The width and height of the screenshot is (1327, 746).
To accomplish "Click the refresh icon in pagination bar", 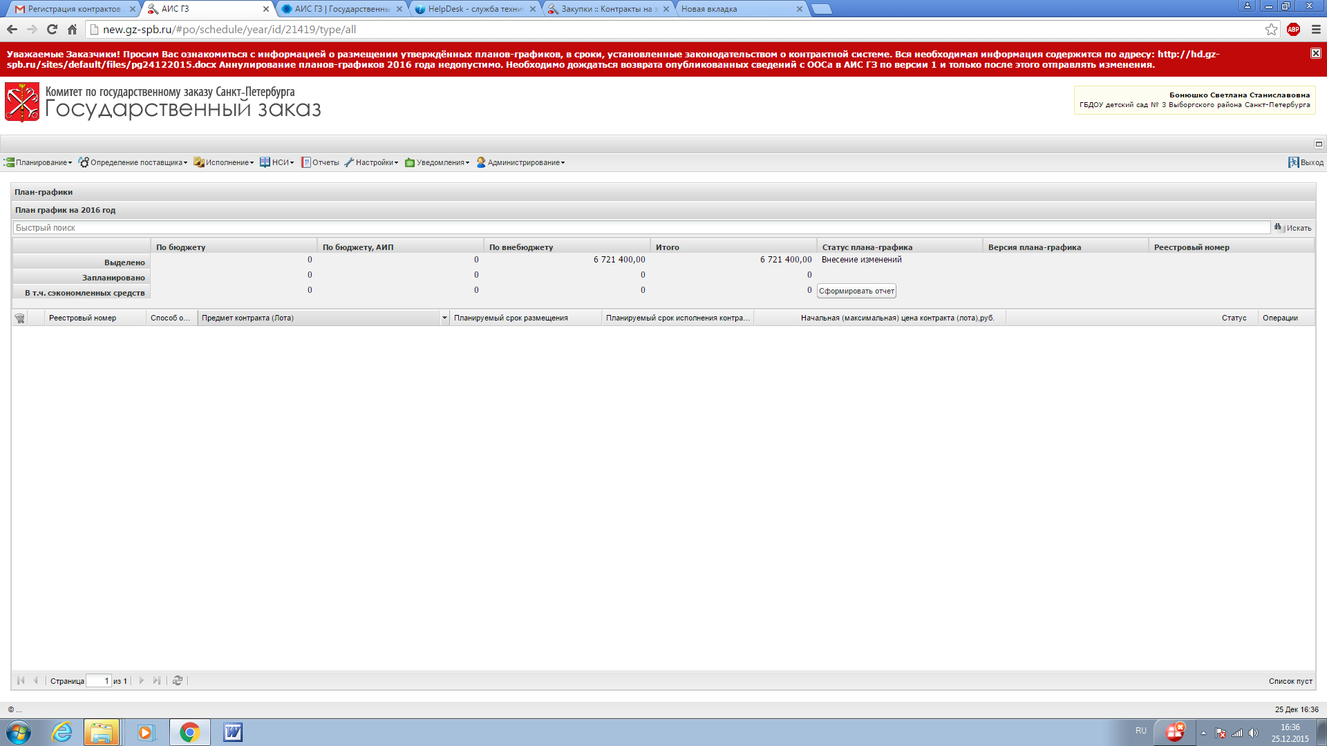I will pos(178,680).
